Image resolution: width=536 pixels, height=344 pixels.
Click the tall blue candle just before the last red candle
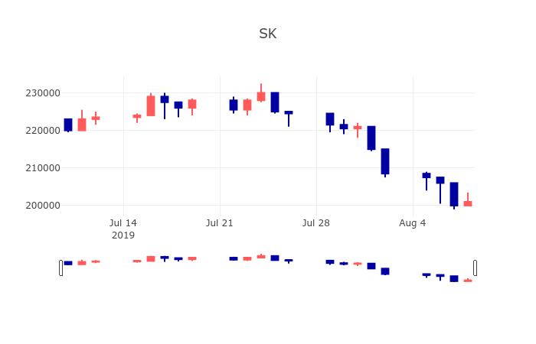[454, 194]
